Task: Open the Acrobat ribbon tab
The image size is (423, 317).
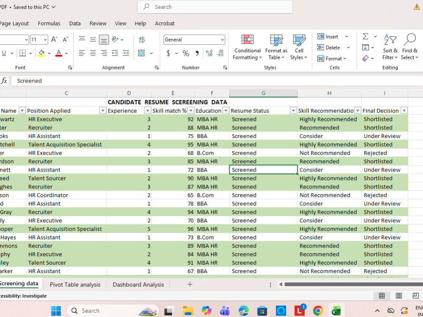Action: [165, 23]
